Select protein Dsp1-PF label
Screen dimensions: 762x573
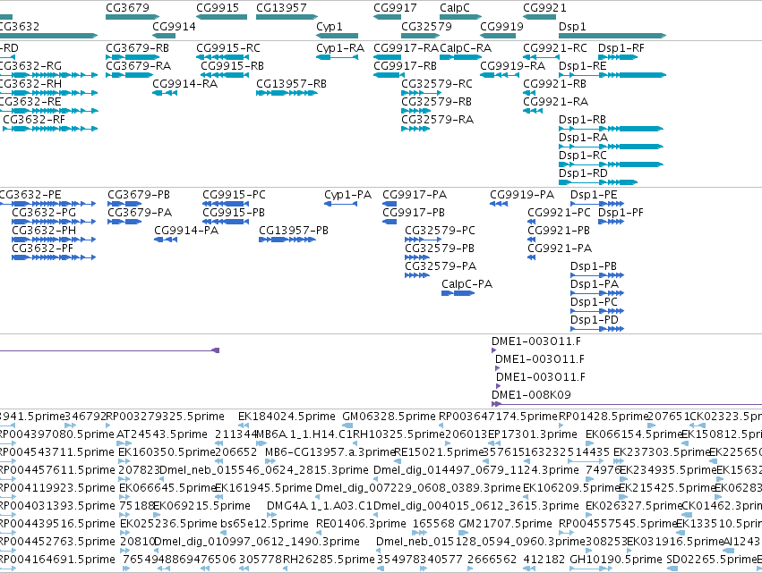pyautogui.click(x=621, y=213)
